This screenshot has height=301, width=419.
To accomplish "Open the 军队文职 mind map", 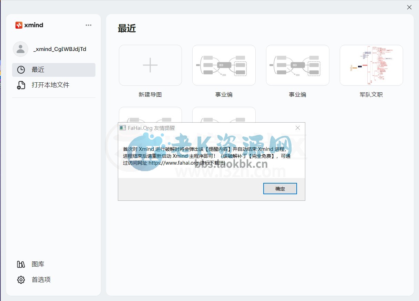I will coord(371,65).
